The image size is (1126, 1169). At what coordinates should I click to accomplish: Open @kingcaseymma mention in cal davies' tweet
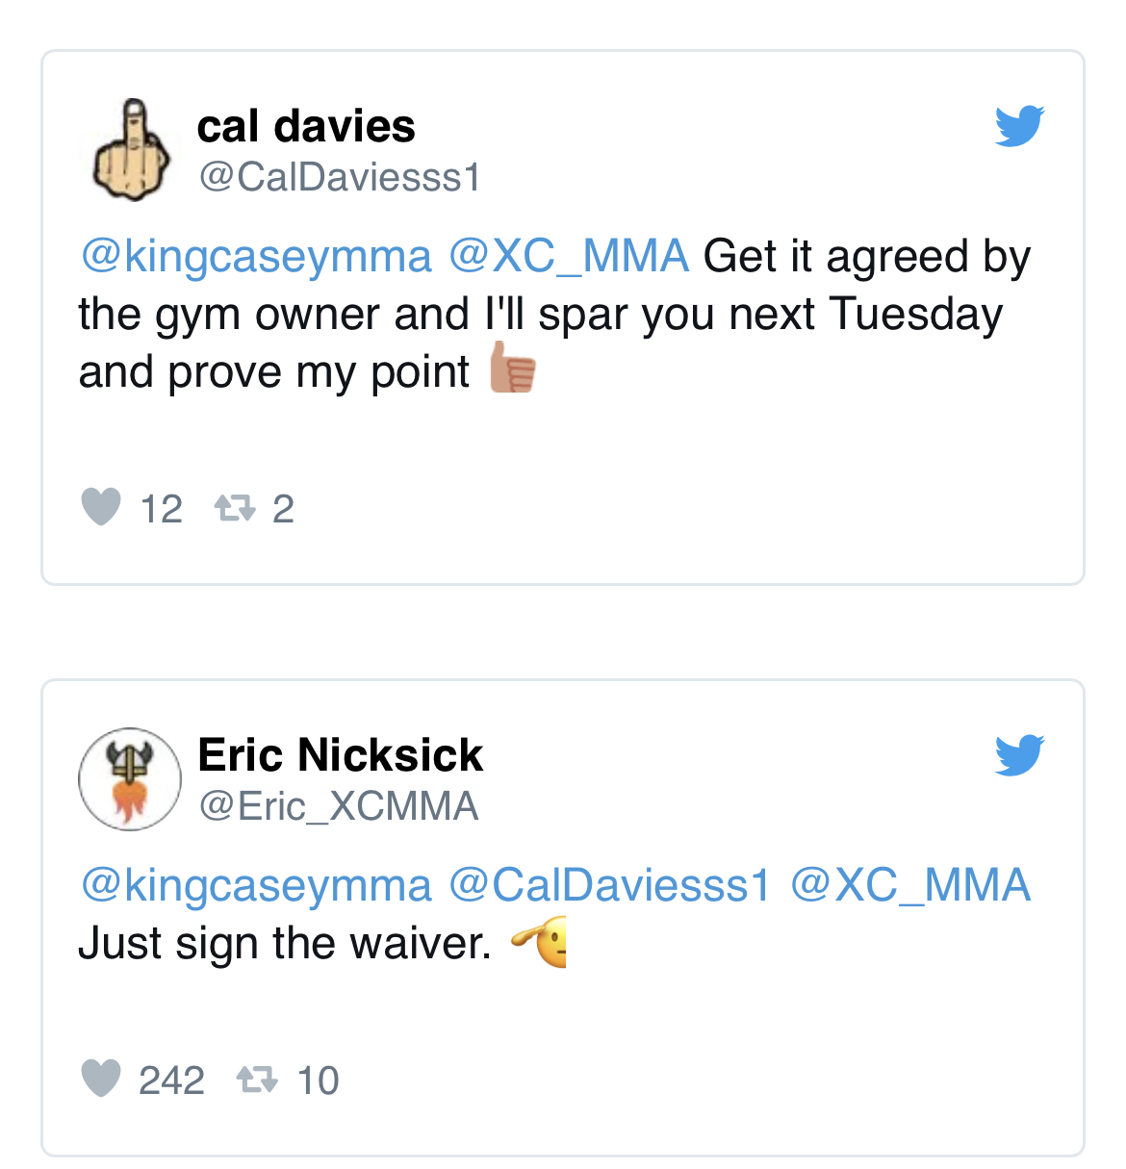click(x=256, y=257)
